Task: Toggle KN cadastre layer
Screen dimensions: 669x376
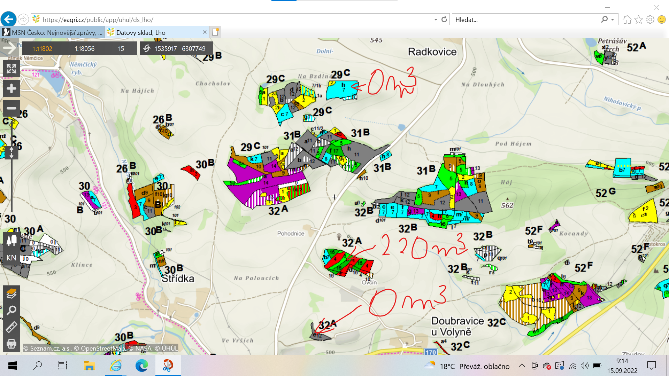Action: point(11,258)
